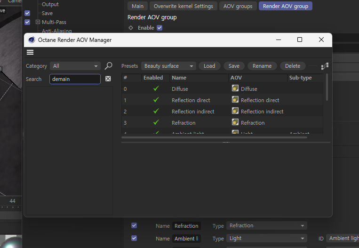The image size is (359, 248).
Task: Open the Presets dropdown showing Beauty surface
Action: (168, 66)
